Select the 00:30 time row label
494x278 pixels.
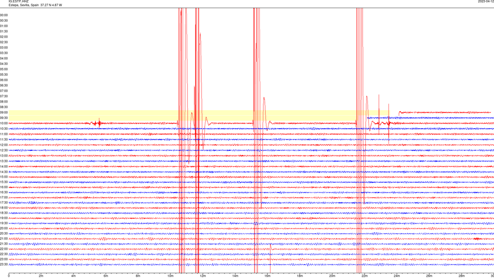[4, 21]
